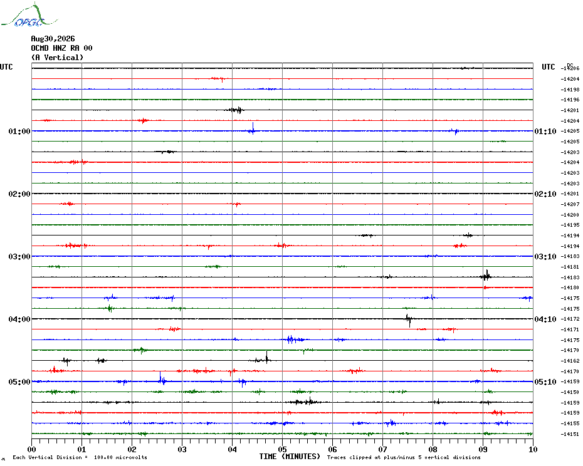Click the DC value -14181
The height and width of the screenshot is (466, 583).
click(570, 267)
